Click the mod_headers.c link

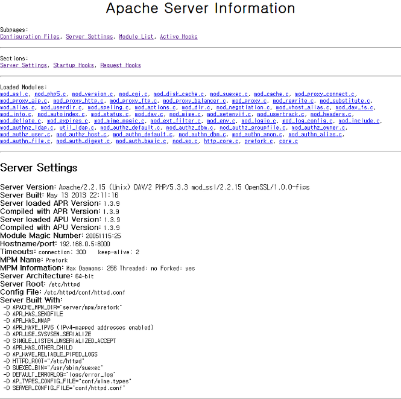click(x=330, y=114)
